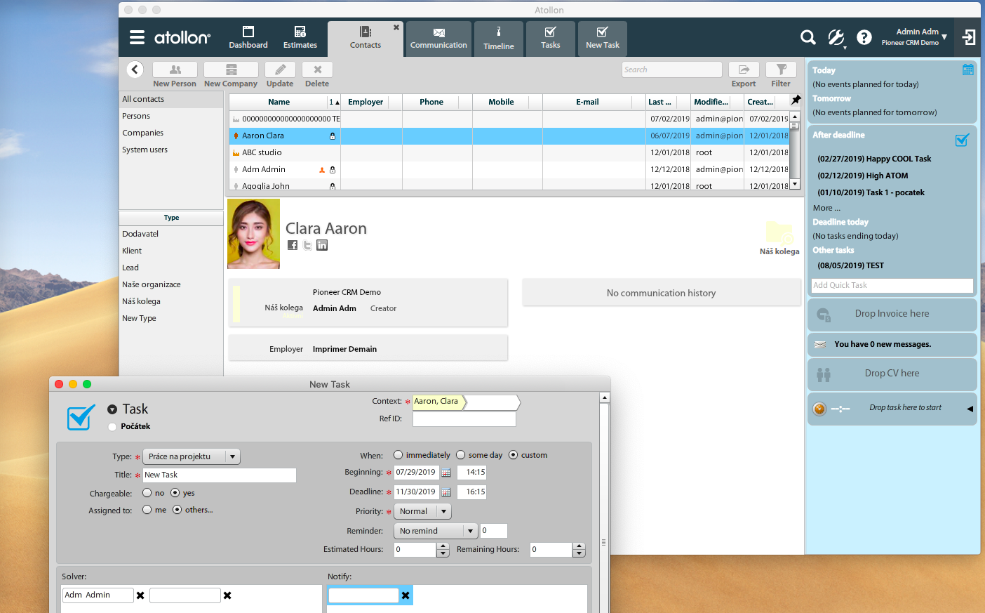Click the New Person toolbar icon

(175, 70)
